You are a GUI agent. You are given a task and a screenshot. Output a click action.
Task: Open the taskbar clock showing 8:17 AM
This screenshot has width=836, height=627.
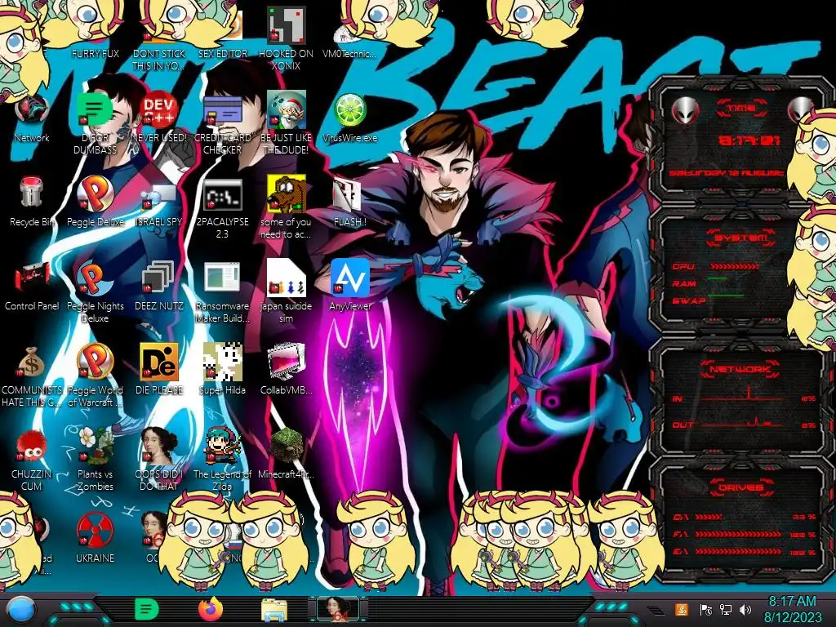click(792, 609)
